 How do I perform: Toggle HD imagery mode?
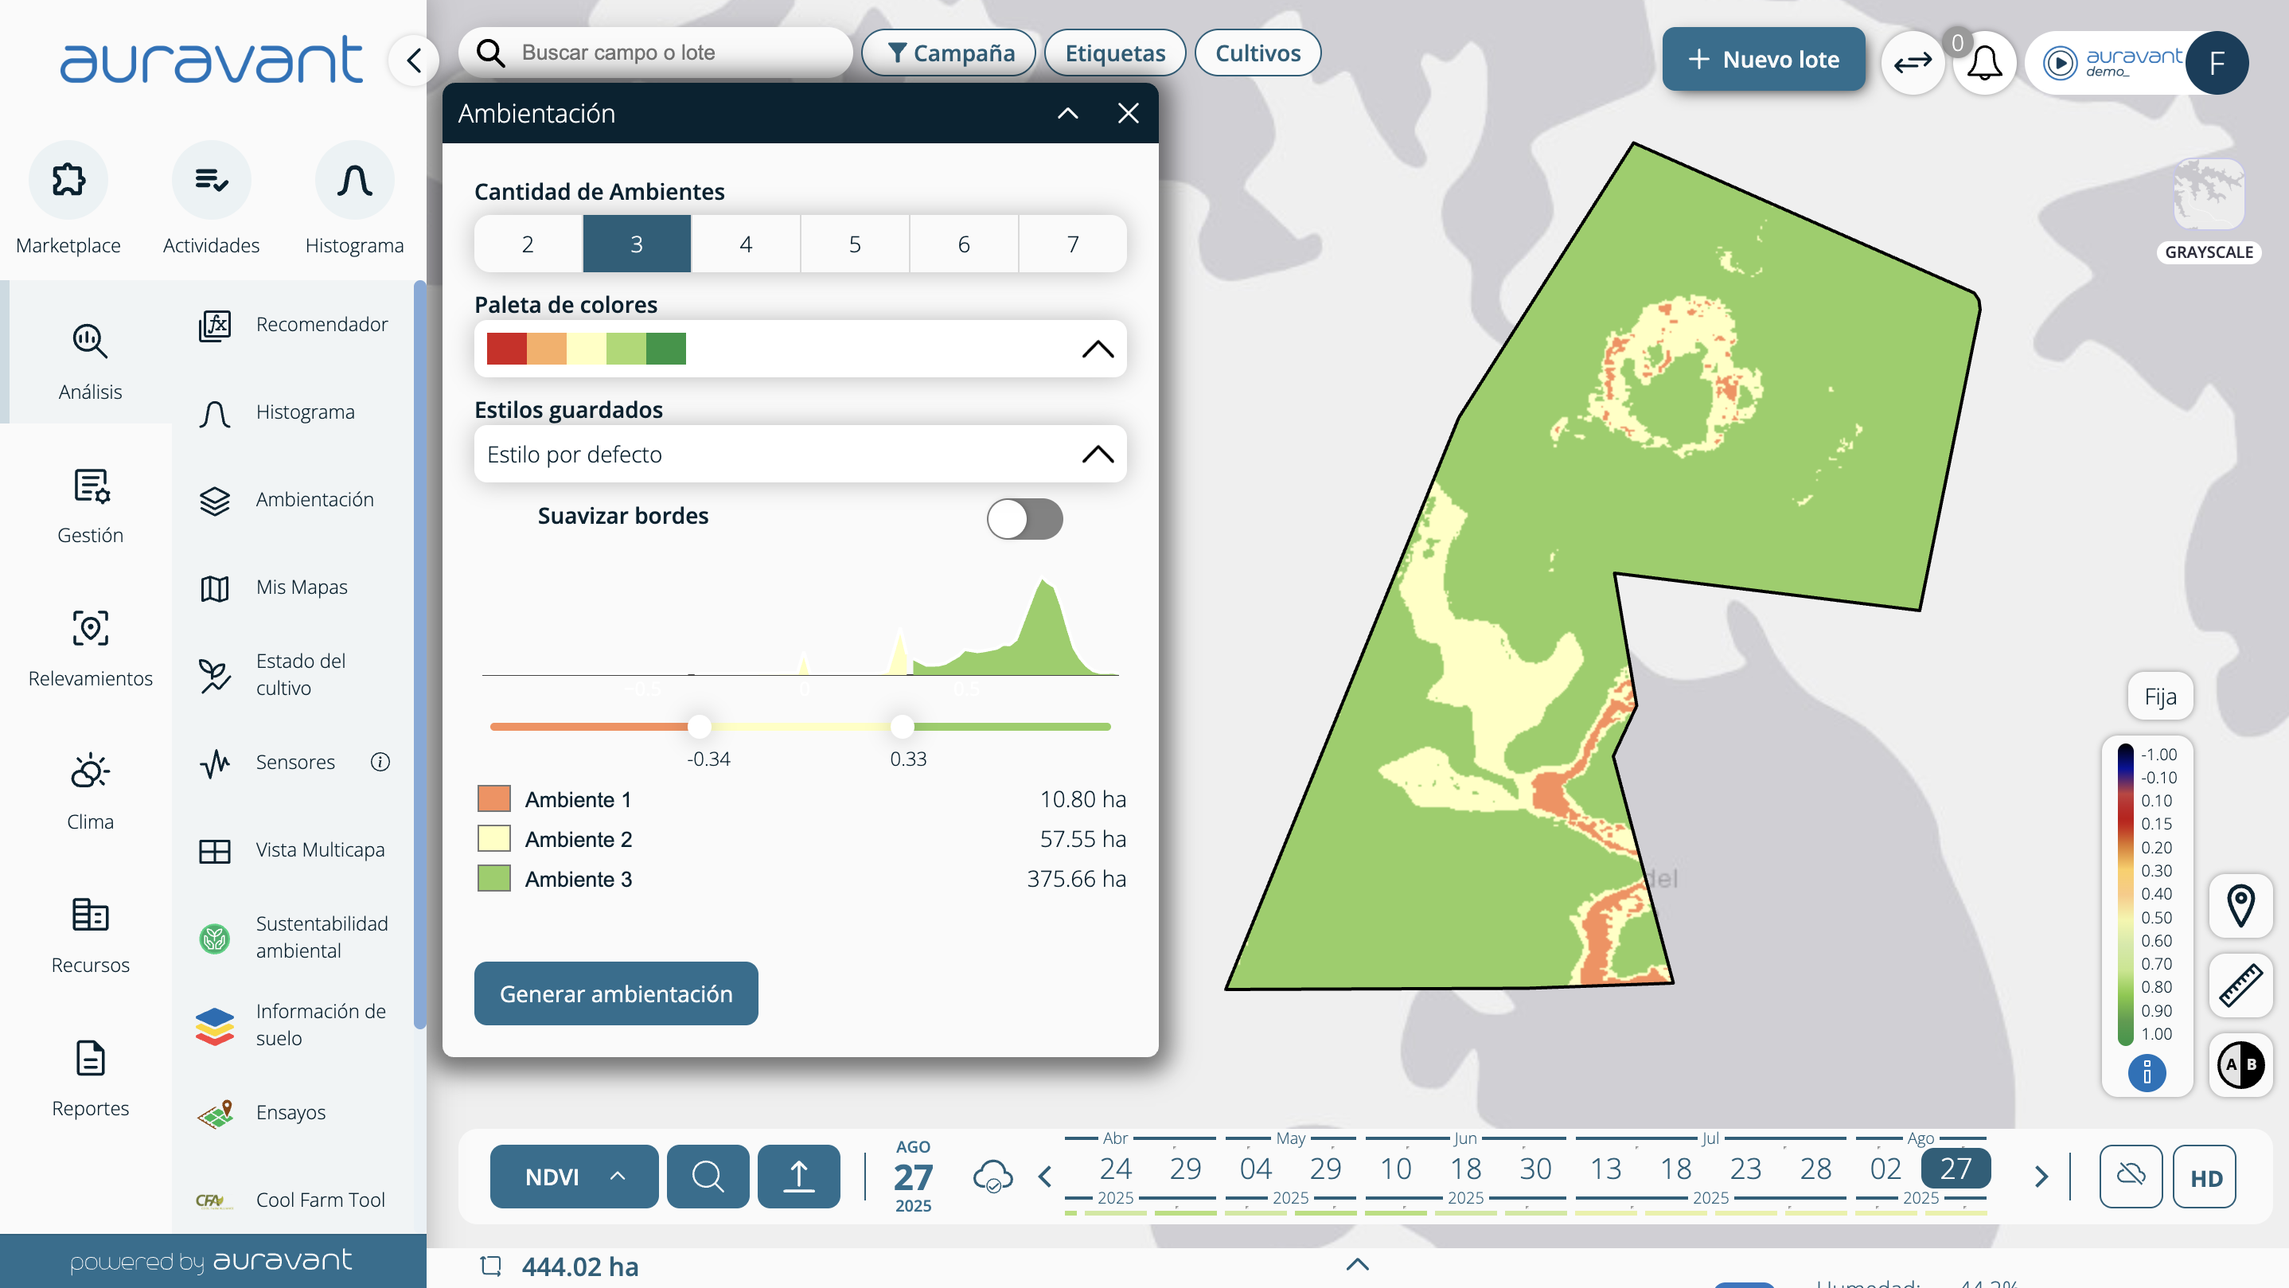[x=2205, y=1178]
